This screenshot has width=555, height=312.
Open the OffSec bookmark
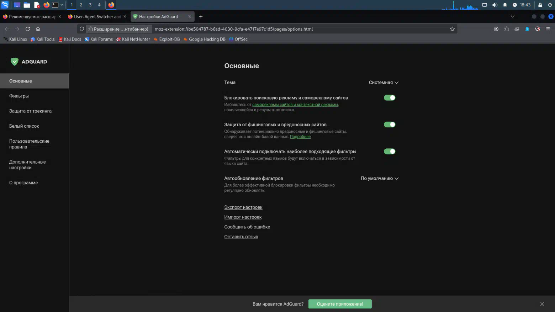point(238,39)
